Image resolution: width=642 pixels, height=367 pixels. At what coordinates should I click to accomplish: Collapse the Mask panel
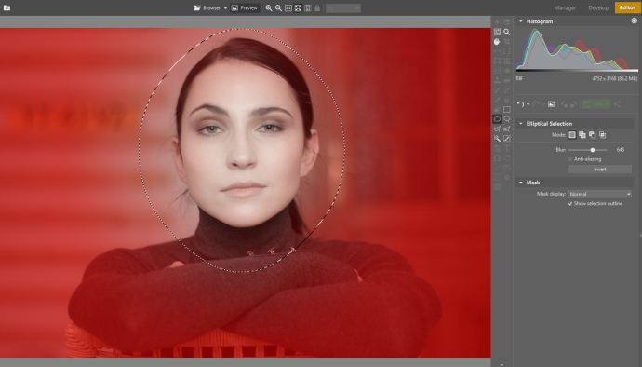521,183
